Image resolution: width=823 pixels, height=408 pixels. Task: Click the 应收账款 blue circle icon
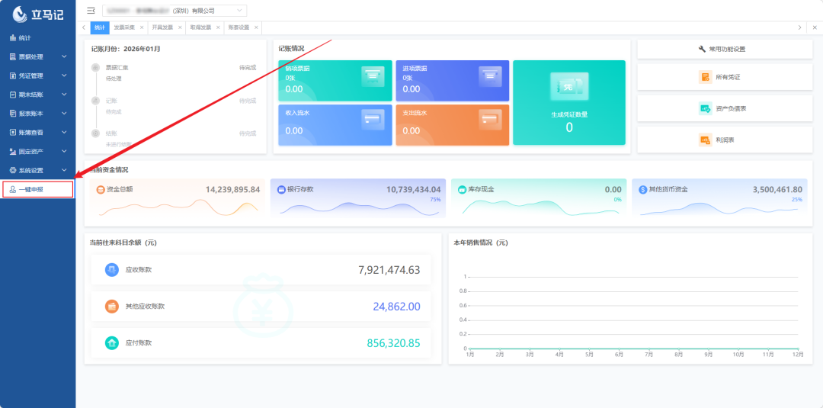coord(112,269)
